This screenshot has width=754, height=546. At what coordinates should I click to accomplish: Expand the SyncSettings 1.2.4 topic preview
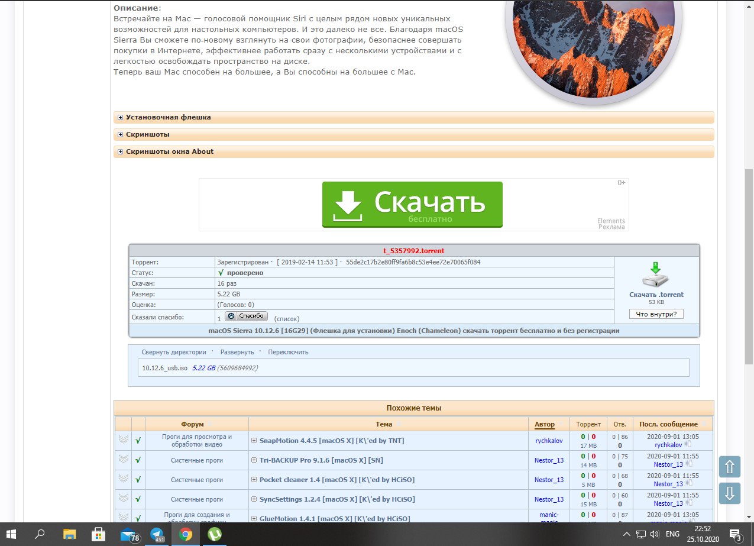tap(254, 499)
